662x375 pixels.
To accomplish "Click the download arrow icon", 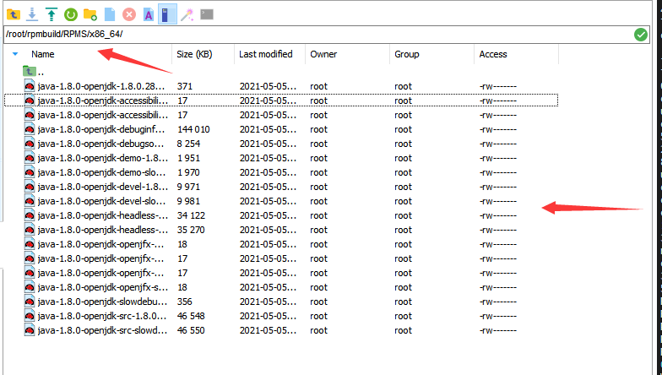I will [x=32, y=14].
